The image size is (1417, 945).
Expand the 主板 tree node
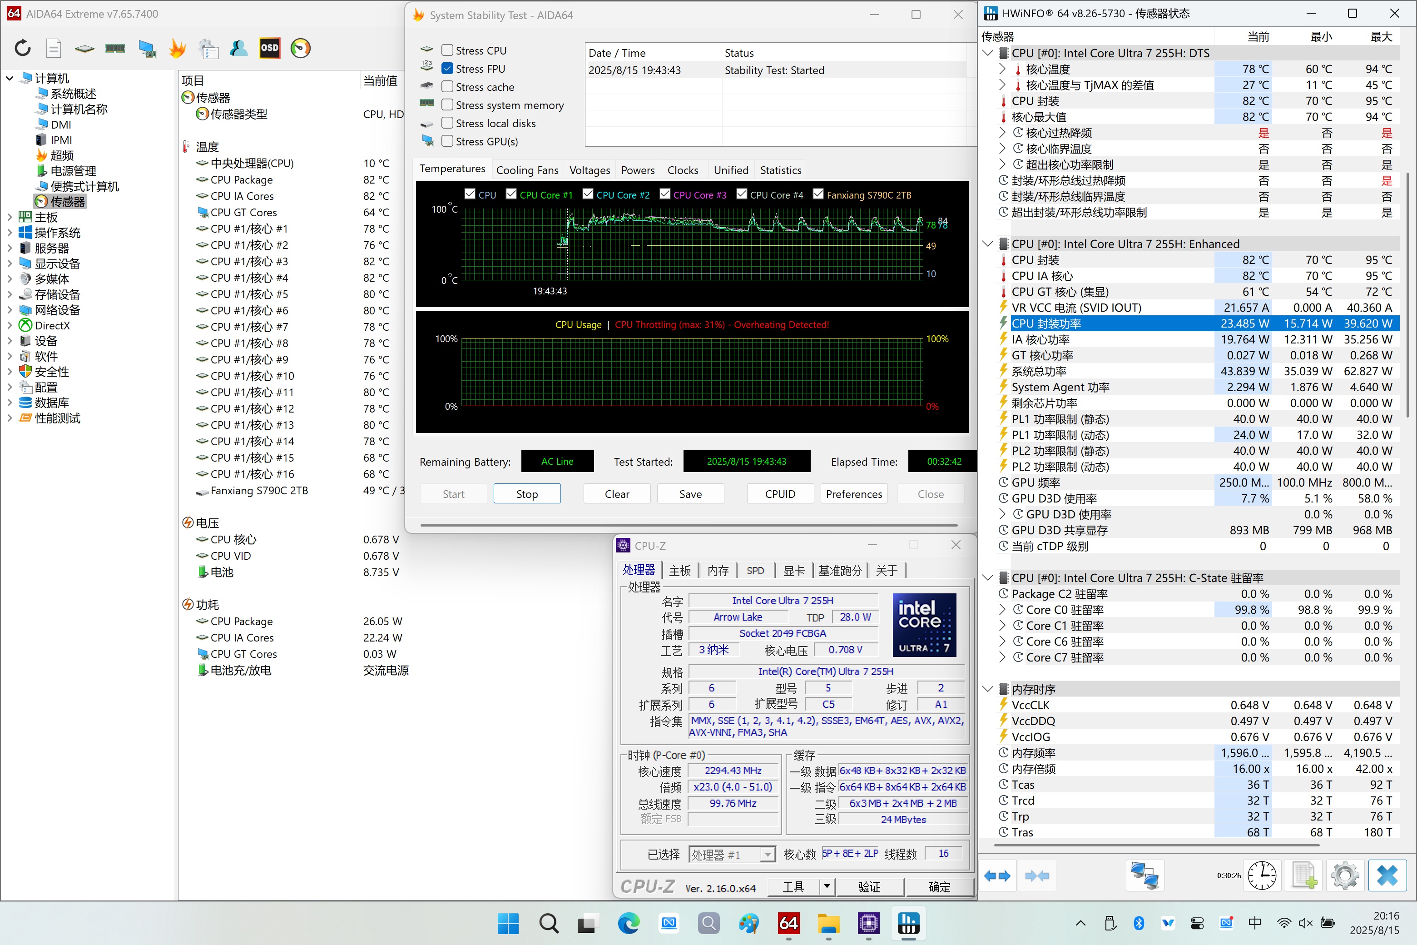click(x=10, y=217)
